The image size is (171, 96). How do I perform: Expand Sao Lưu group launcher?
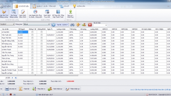[x=75, y=20]
